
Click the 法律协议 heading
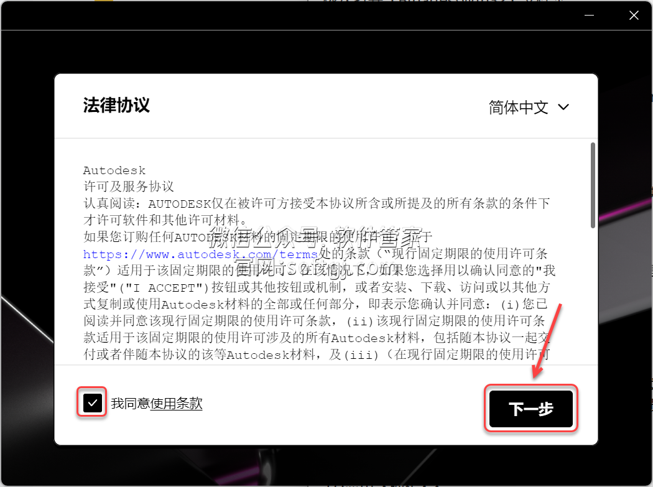point(116,105)
